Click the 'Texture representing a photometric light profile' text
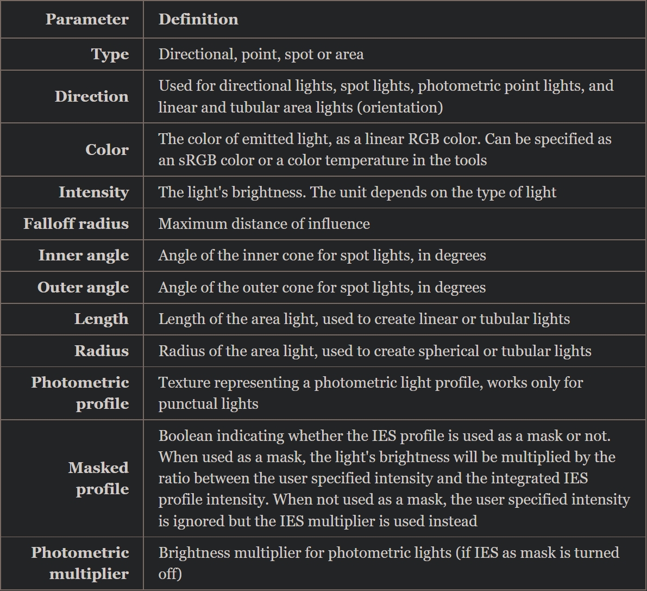The image size is (647, 591). click(x=370, y=393)
